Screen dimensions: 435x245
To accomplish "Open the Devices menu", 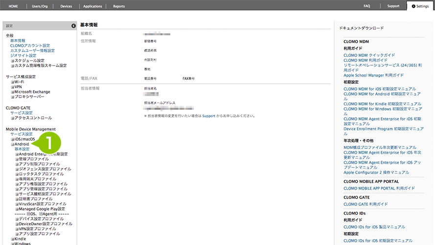I will tap(66, 6).
